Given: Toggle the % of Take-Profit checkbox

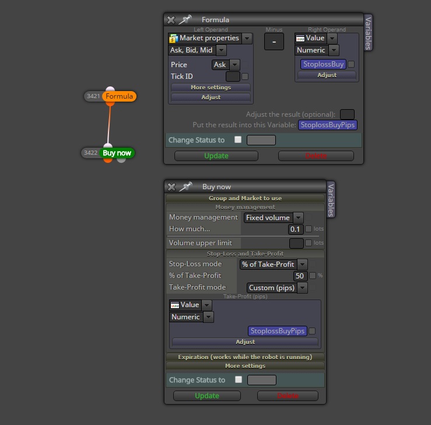Looking at the screenshot, I should pos(313,276).
